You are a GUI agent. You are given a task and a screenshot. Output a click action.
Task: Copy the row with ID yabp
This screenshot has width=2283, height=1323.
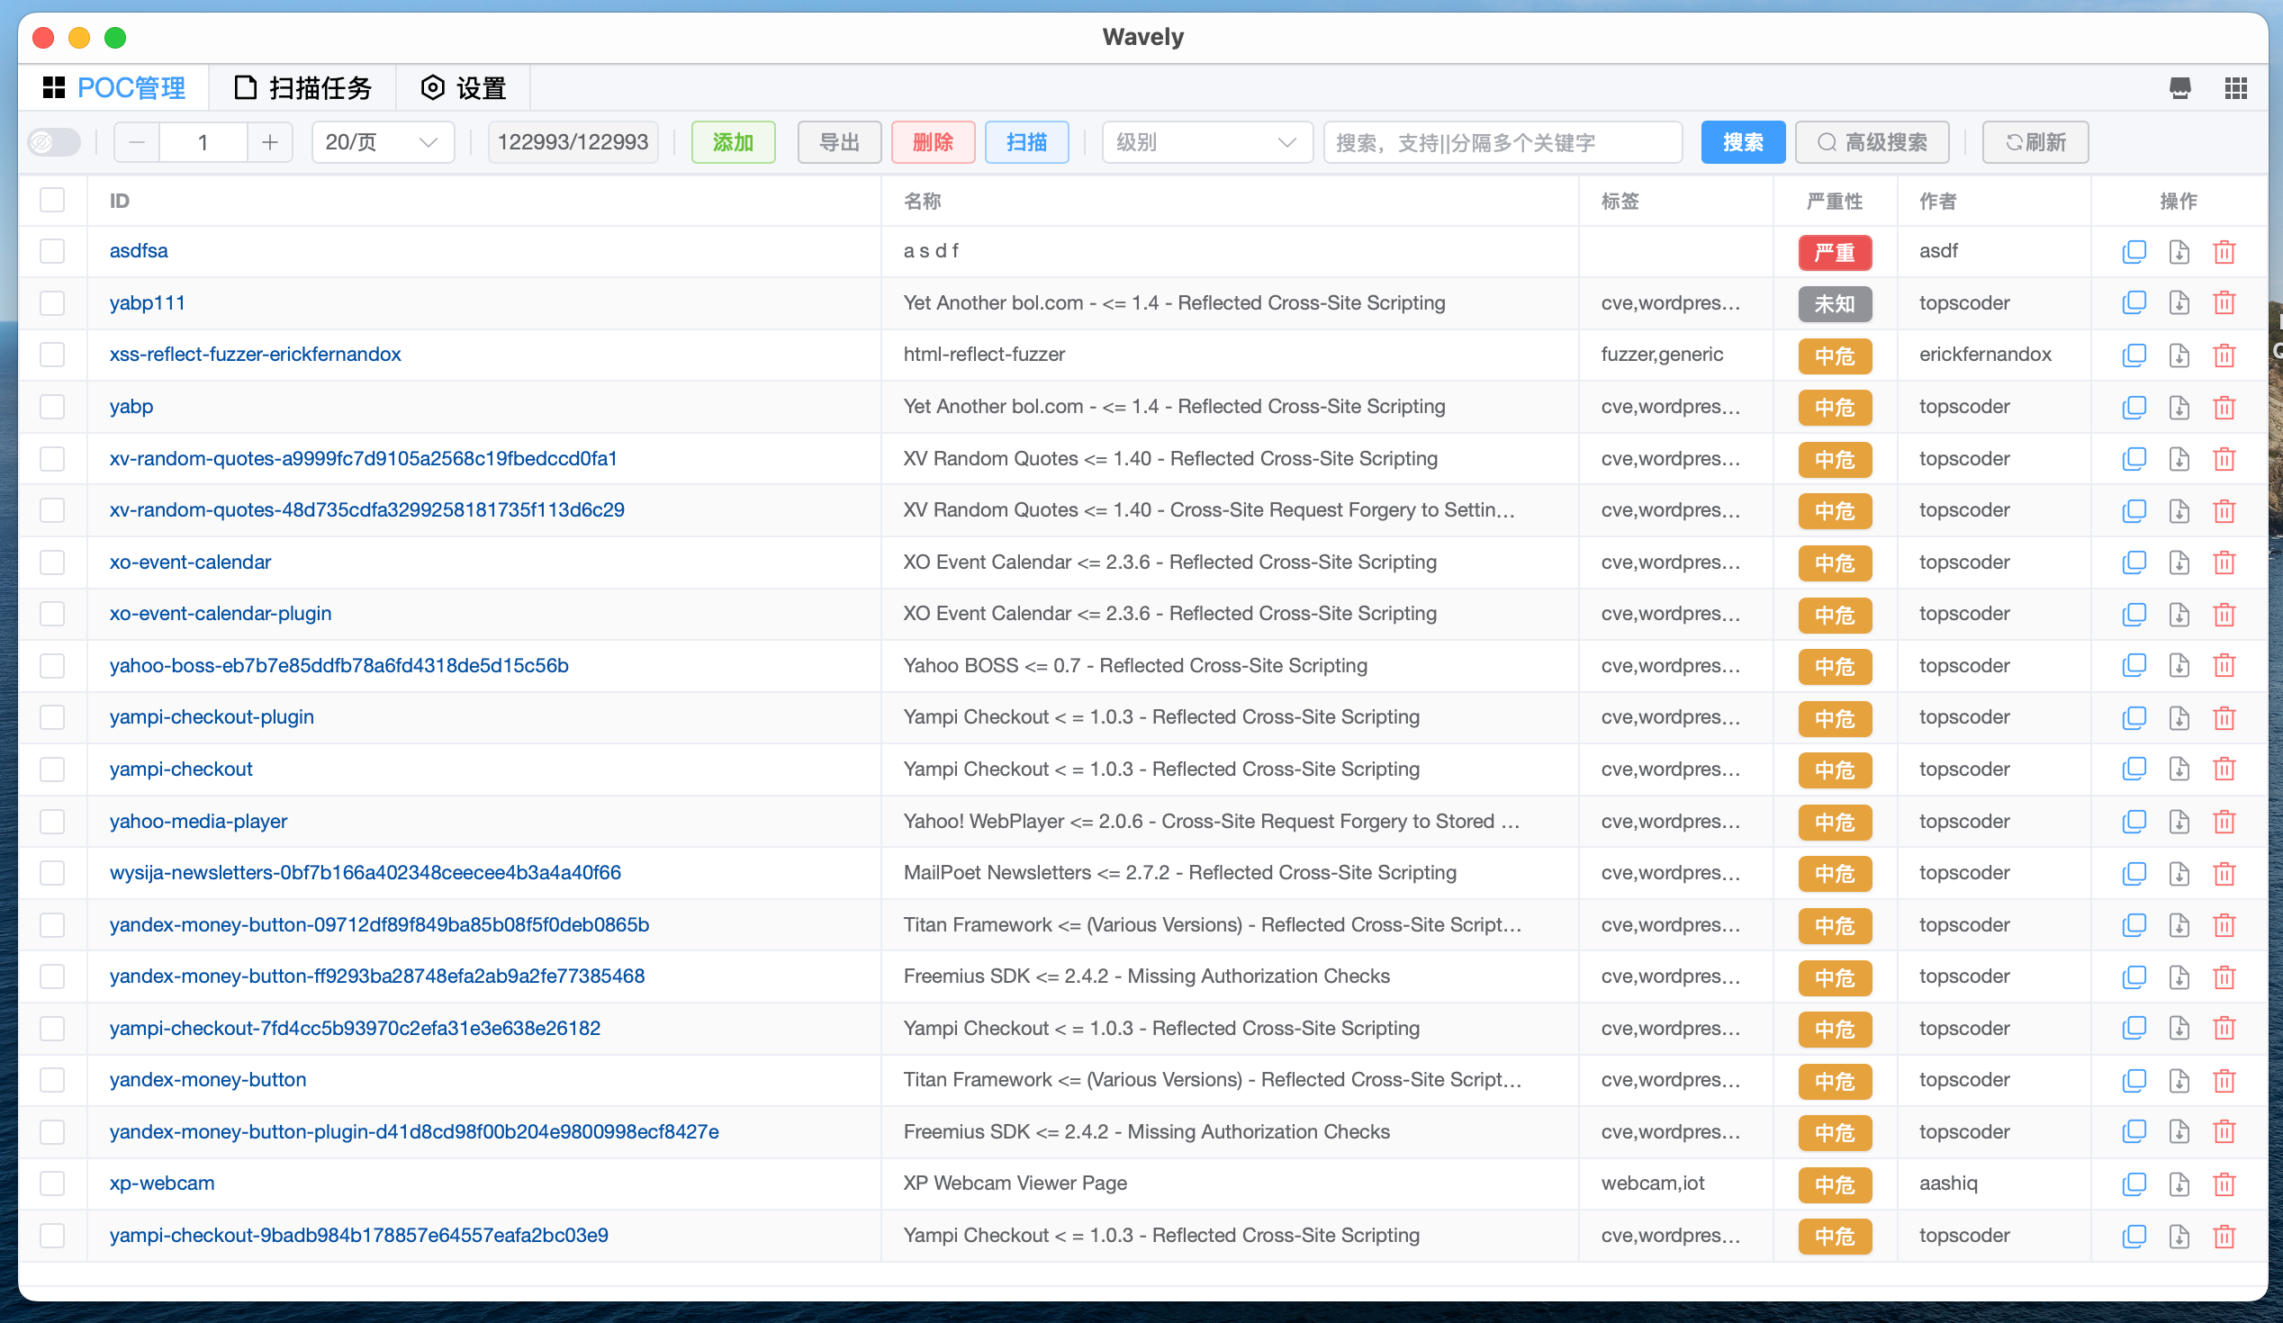pyautogui.click(x=2134, y=408)
